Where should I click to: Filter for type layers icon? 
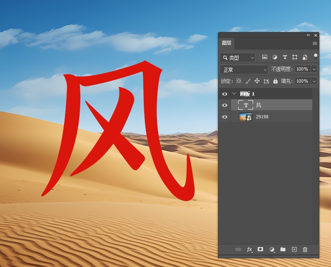coord(285,57)
